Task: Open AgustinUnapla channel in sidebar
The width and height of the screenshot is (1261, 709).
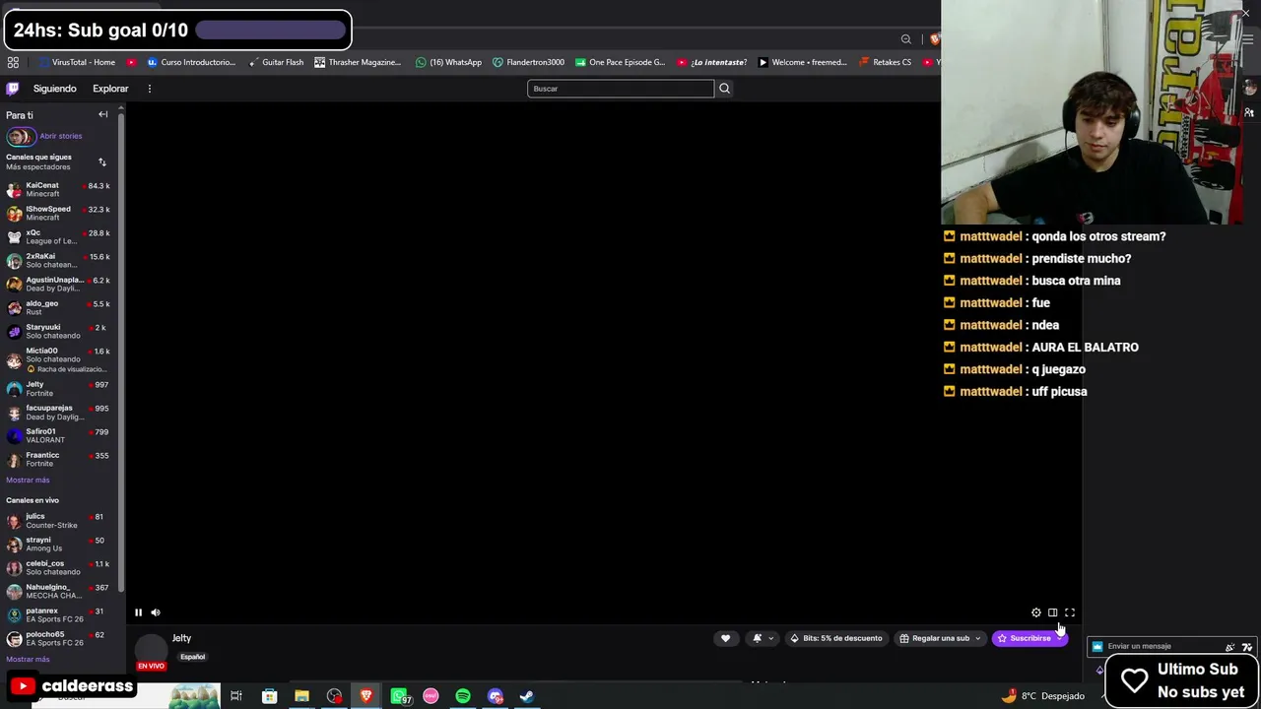Action: coord(59,284)
